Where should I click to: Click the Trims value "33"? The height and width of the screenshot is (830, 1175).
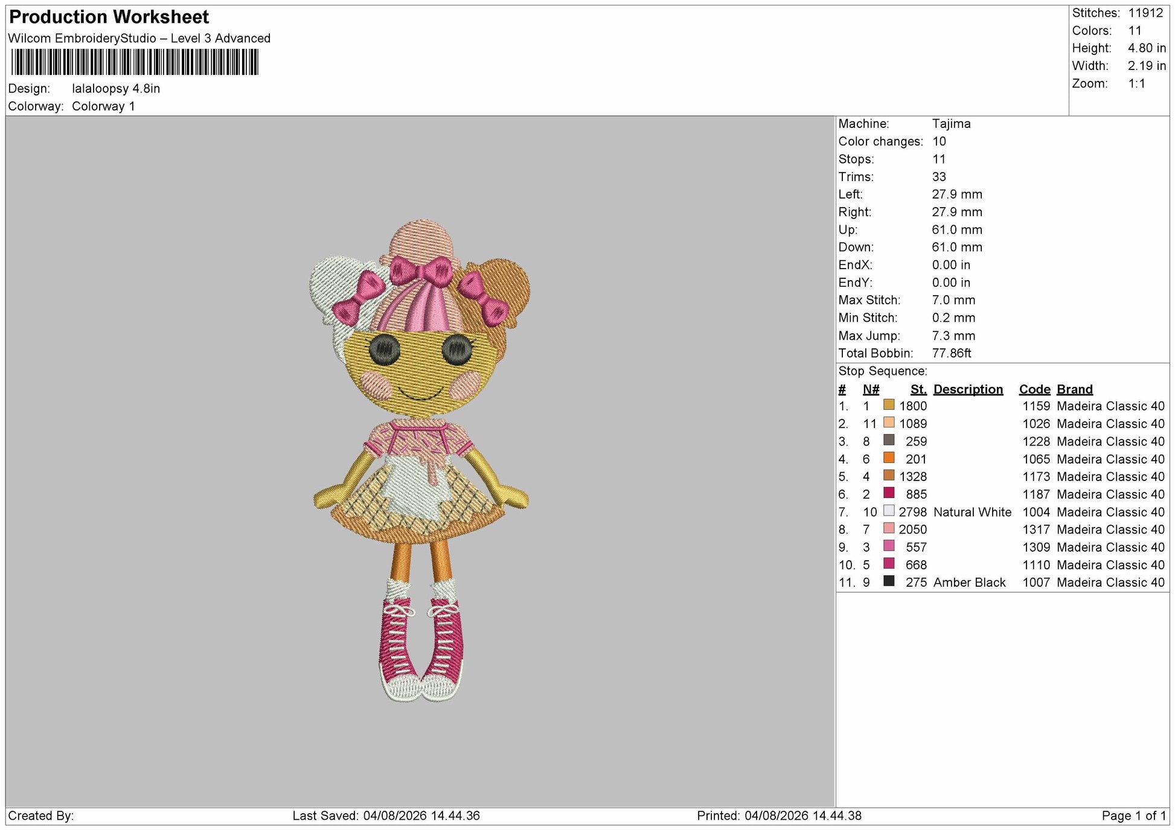tap(939, 177)
